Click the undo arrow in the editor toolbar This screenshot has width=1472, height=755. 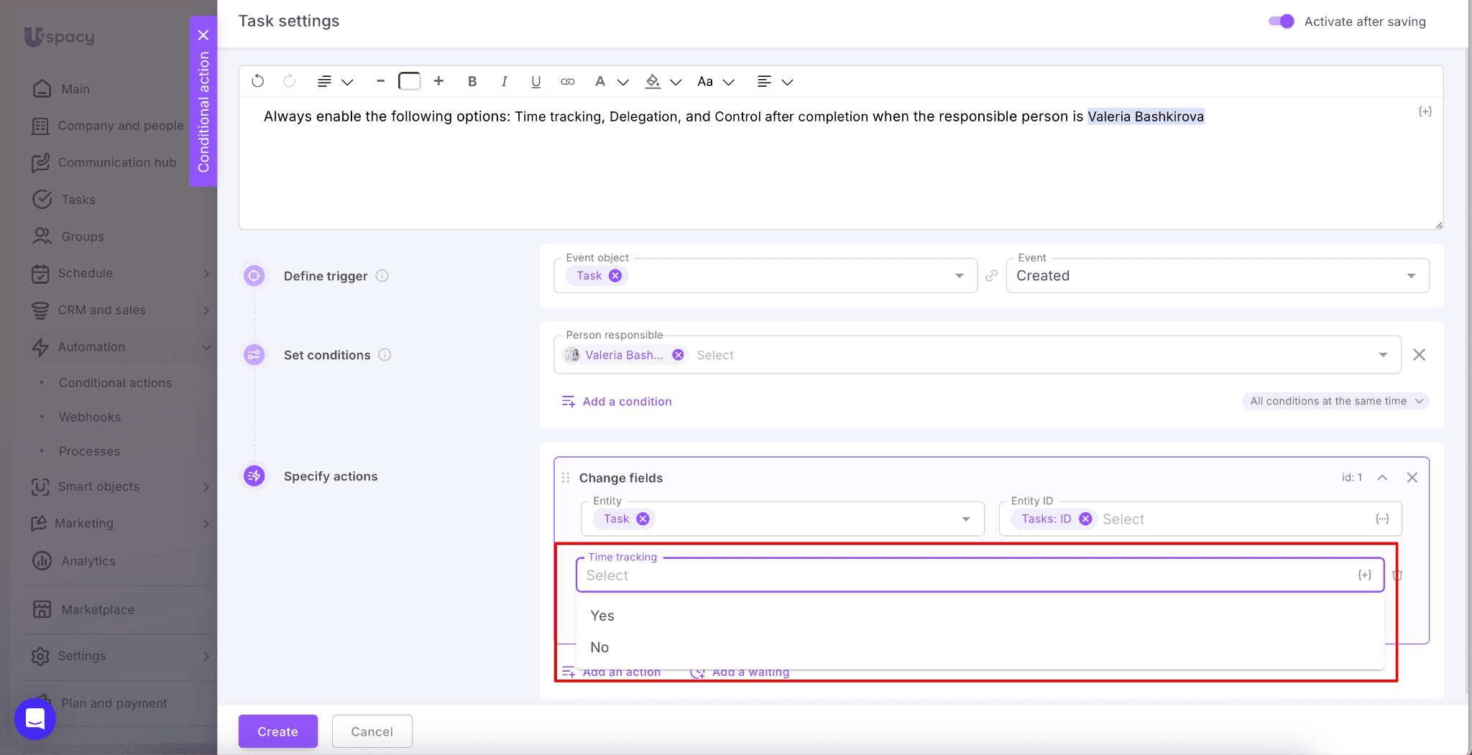[258, 81]
